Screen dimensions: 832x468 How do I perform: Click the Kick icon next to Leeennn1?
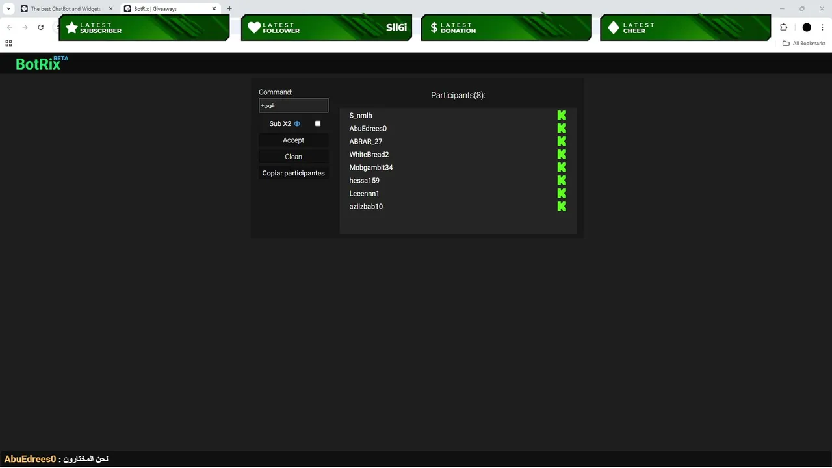562,193
